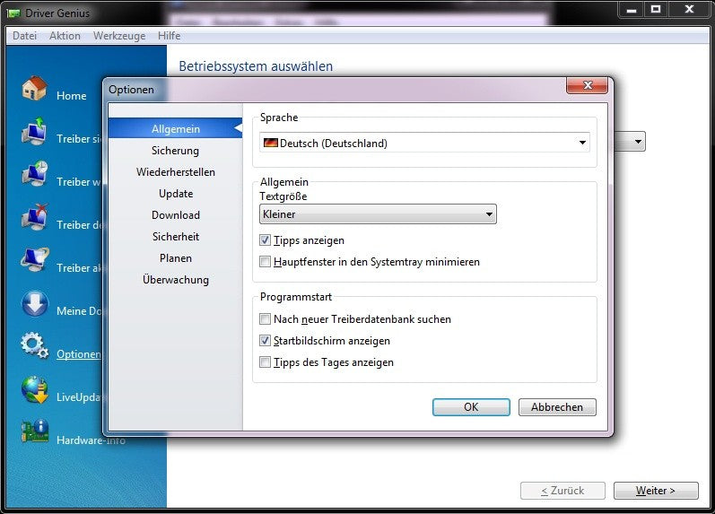Open the Datei menu

pyautogui.click(x=24, y=36)
